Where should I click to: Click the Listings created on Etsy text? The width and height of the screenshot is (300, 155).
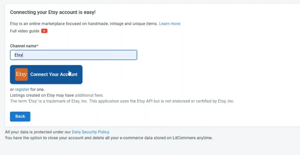coord(42,95)
